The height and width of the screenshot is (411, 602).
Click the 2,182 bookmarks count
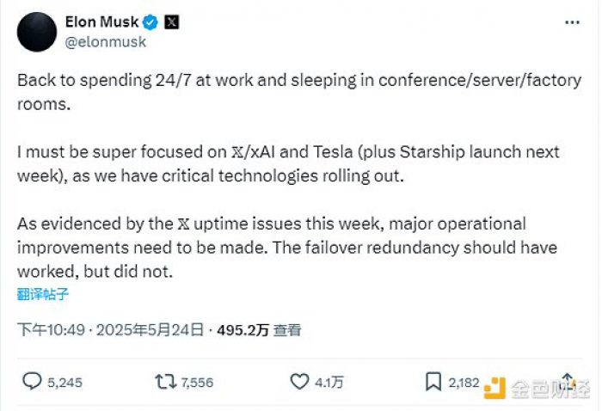coord(464,383)
